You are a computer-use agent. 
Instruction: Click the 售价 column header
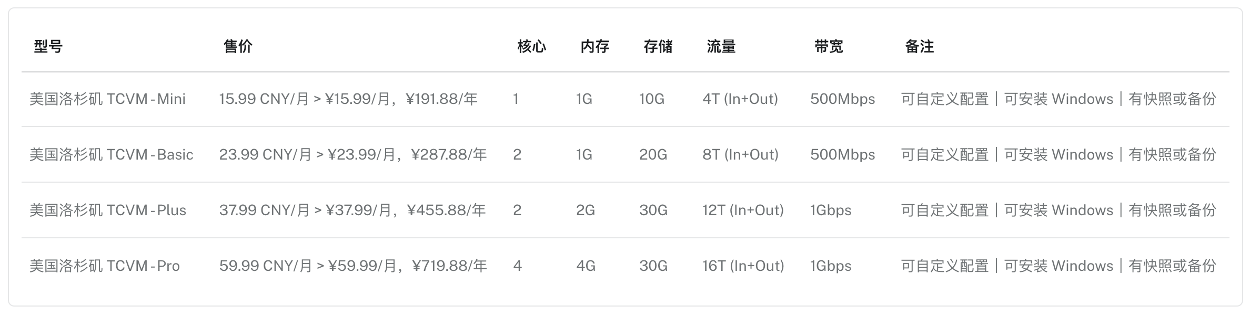[x=238, y=47]
